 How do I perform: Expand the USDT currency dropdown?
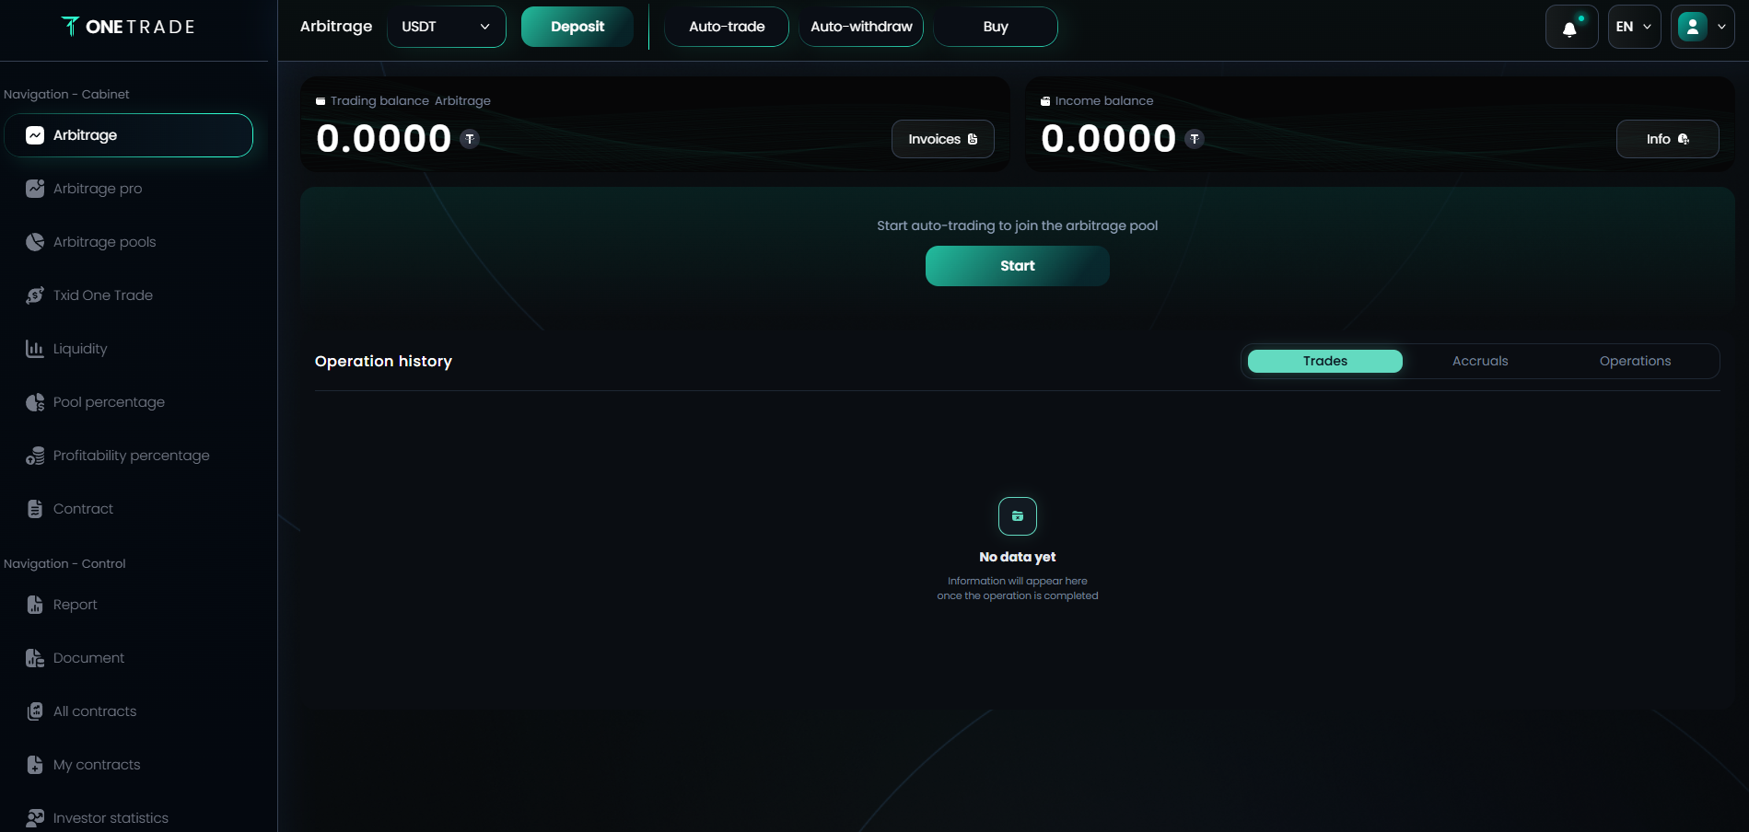click(x=447, y=27)
